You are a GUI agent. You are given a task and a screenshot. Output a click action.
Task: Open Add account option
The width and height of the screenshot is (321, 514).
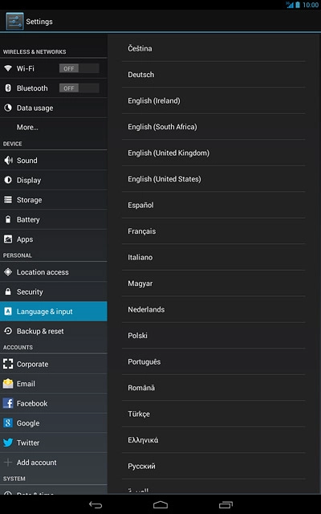coord(54,463)
